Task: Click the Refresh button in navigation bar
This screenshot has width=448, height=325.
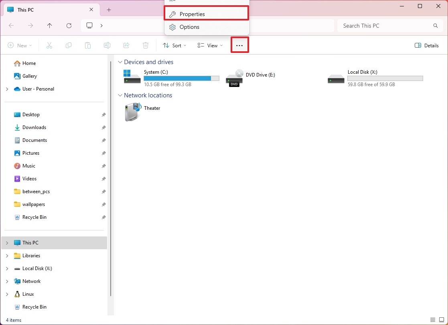Action: [x=69, y=26]
